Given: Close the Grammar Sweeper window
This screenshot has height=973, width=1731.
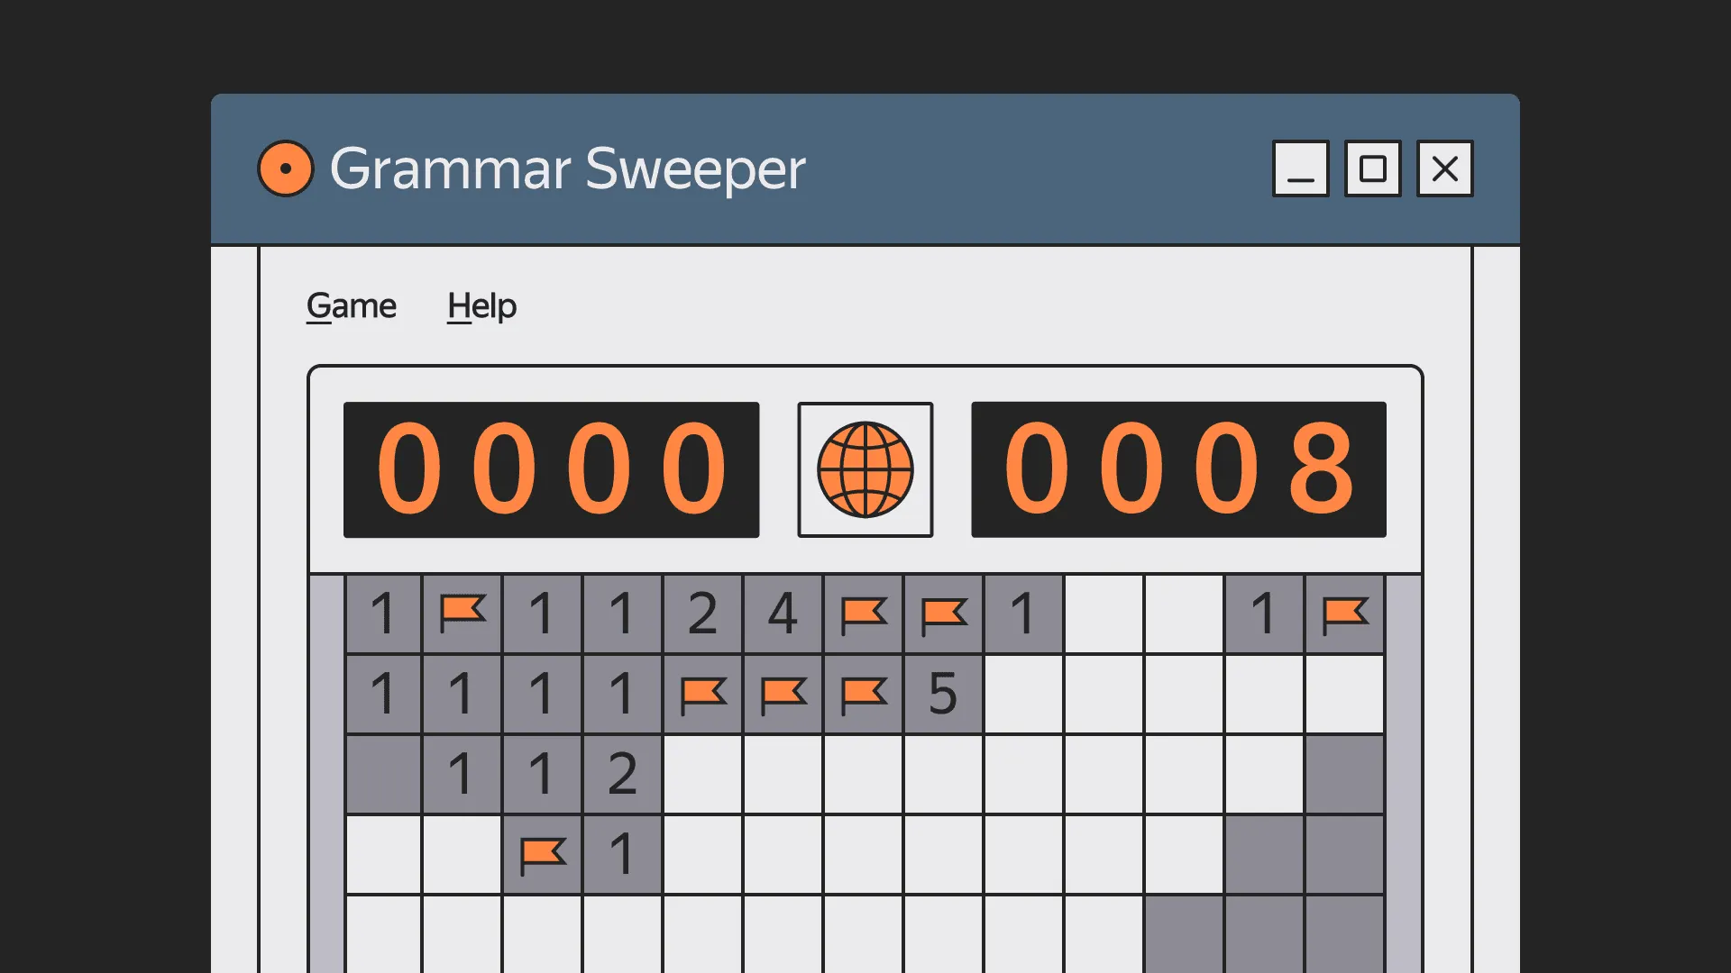Looking at the screenshot, I should click(x=1444, y=168).
